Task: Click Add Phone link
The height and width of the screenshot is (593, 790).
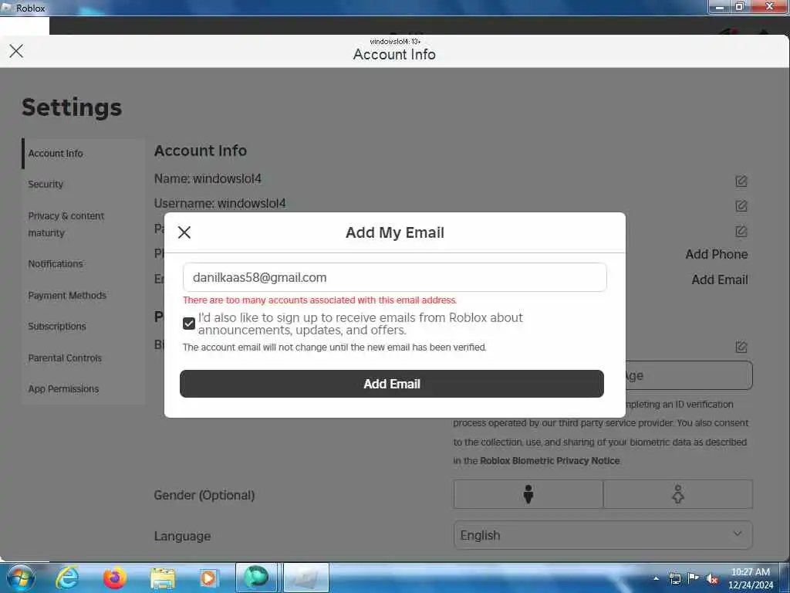Action: (x=716, y=254)
